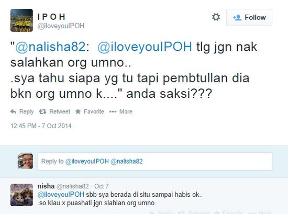288x214 pixels.
Task: Click the Retweet arrows icon
Action: click(42, 111)
